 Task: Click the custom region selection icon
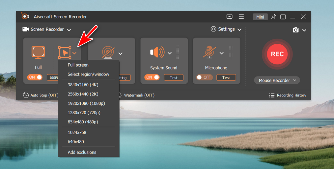(65, 53)
